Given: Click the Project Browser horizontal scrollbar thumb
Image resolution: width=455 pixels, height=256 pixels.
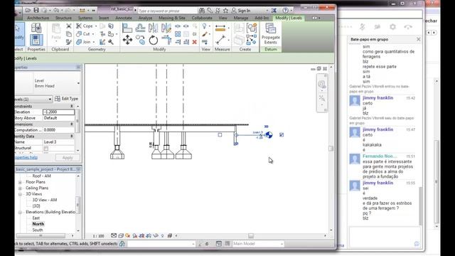Looking at the screenshot, I should point(41,235).
